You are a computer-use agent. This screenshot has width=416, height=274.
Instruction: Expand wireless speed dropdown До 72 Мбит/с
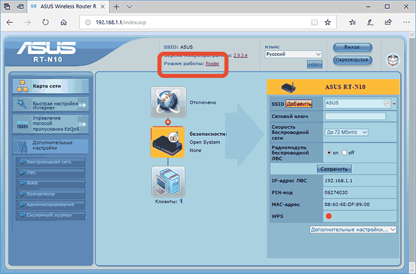[x=346, y=132]
